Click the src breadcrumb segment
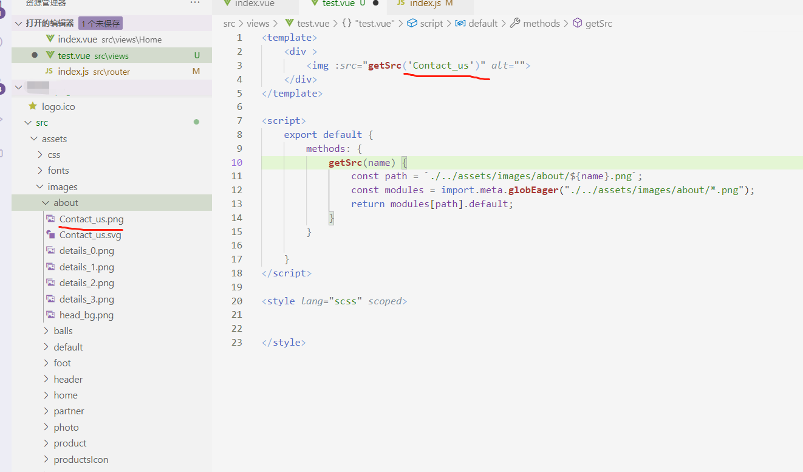 point(229,23)
